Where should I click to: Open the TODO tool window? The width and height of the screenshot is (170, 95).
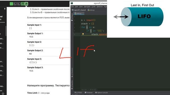78,93
